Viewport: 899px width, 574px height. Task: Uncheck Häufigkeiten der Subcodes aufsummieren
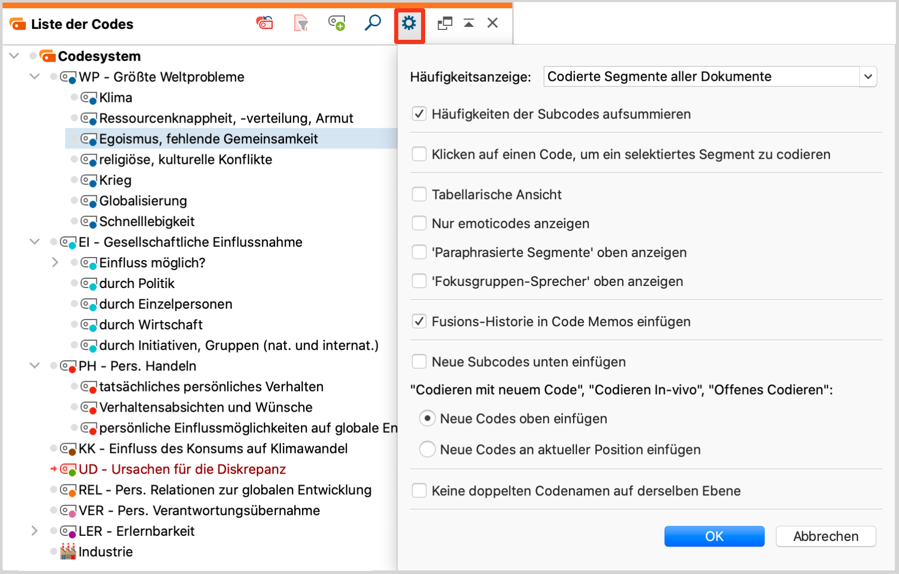(419, 114)
